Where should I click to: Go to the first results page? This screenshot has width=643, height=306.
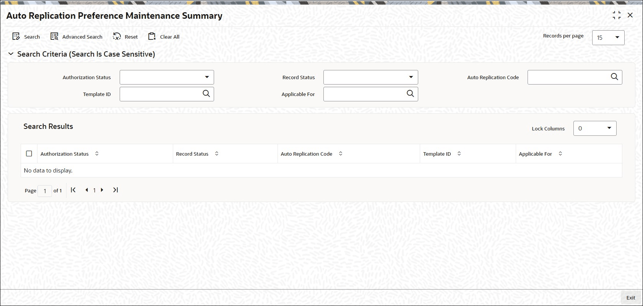[x=73, y=190]
